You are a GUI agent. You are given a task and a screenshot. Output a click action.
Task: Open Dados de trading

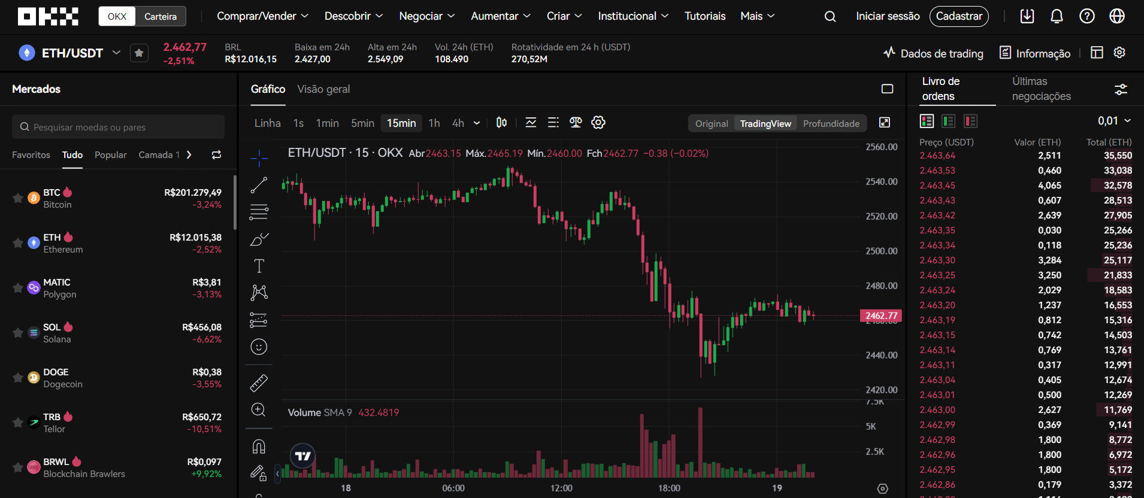point(933,53)
